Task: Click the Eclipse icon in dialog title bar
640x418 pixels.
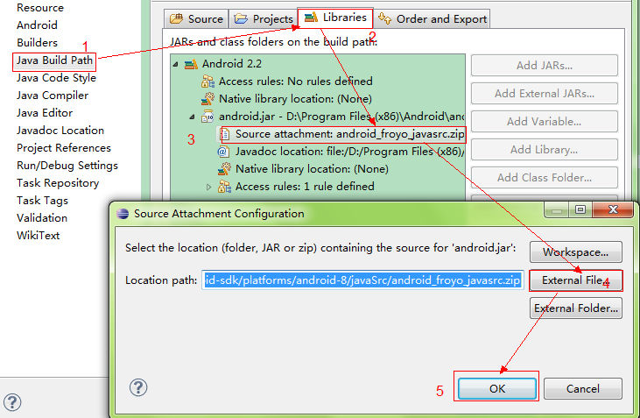Action: coord(123,214)
